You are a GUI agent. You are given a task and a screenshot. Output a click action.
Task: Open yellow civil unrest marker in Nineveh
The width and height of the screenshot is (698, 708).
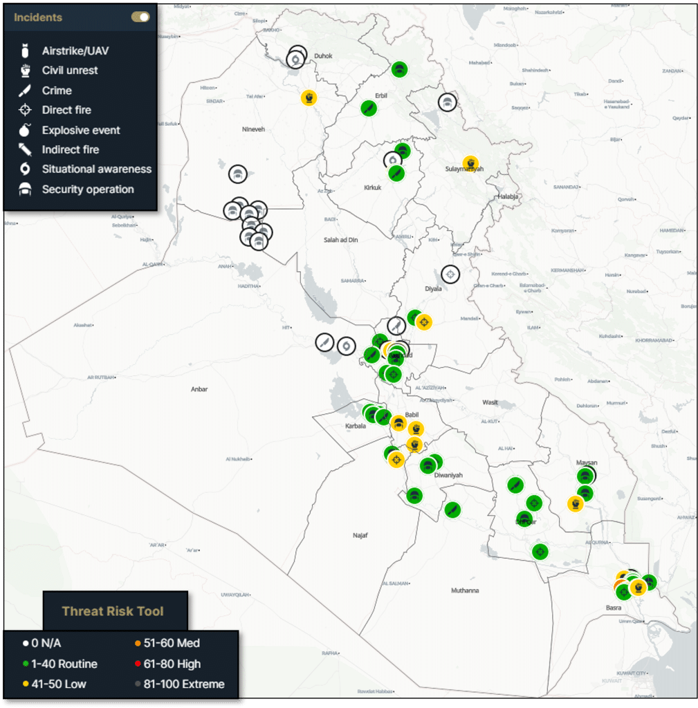309,97
